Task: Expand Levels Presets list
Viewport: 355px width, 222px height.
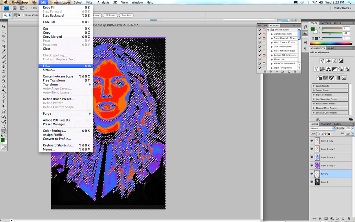Action: 313,86
